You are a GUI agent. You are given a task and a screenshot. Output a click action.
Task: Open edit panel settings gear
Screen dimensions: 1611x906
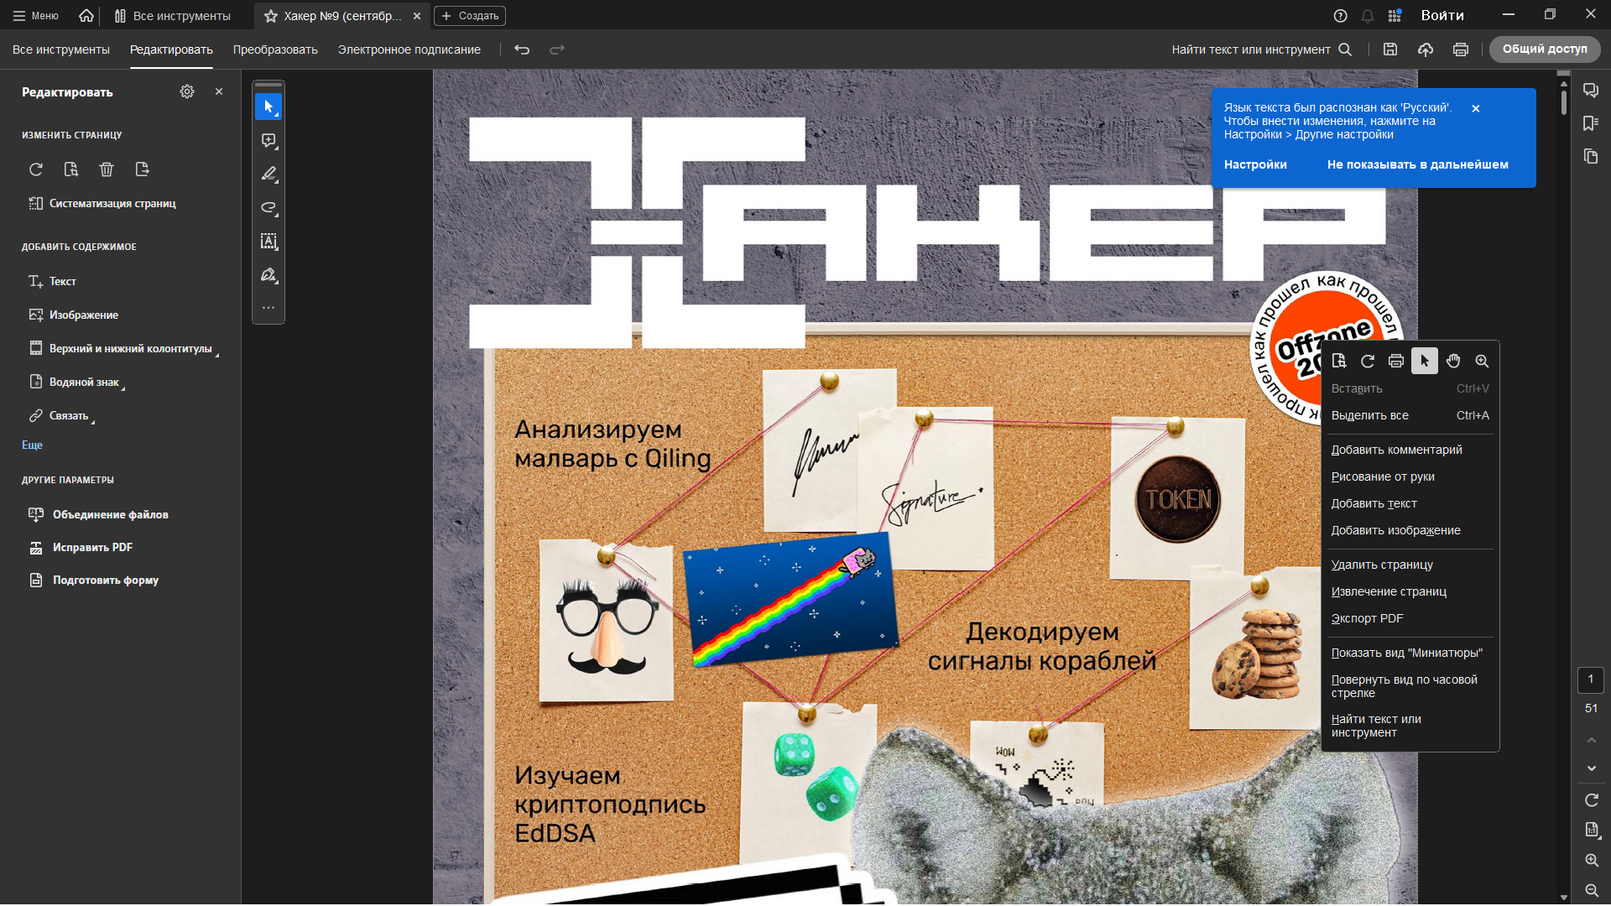coord(187,91)
